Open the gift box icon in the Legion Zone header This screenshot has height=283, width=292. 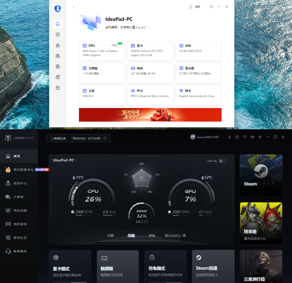click(237, 137)
